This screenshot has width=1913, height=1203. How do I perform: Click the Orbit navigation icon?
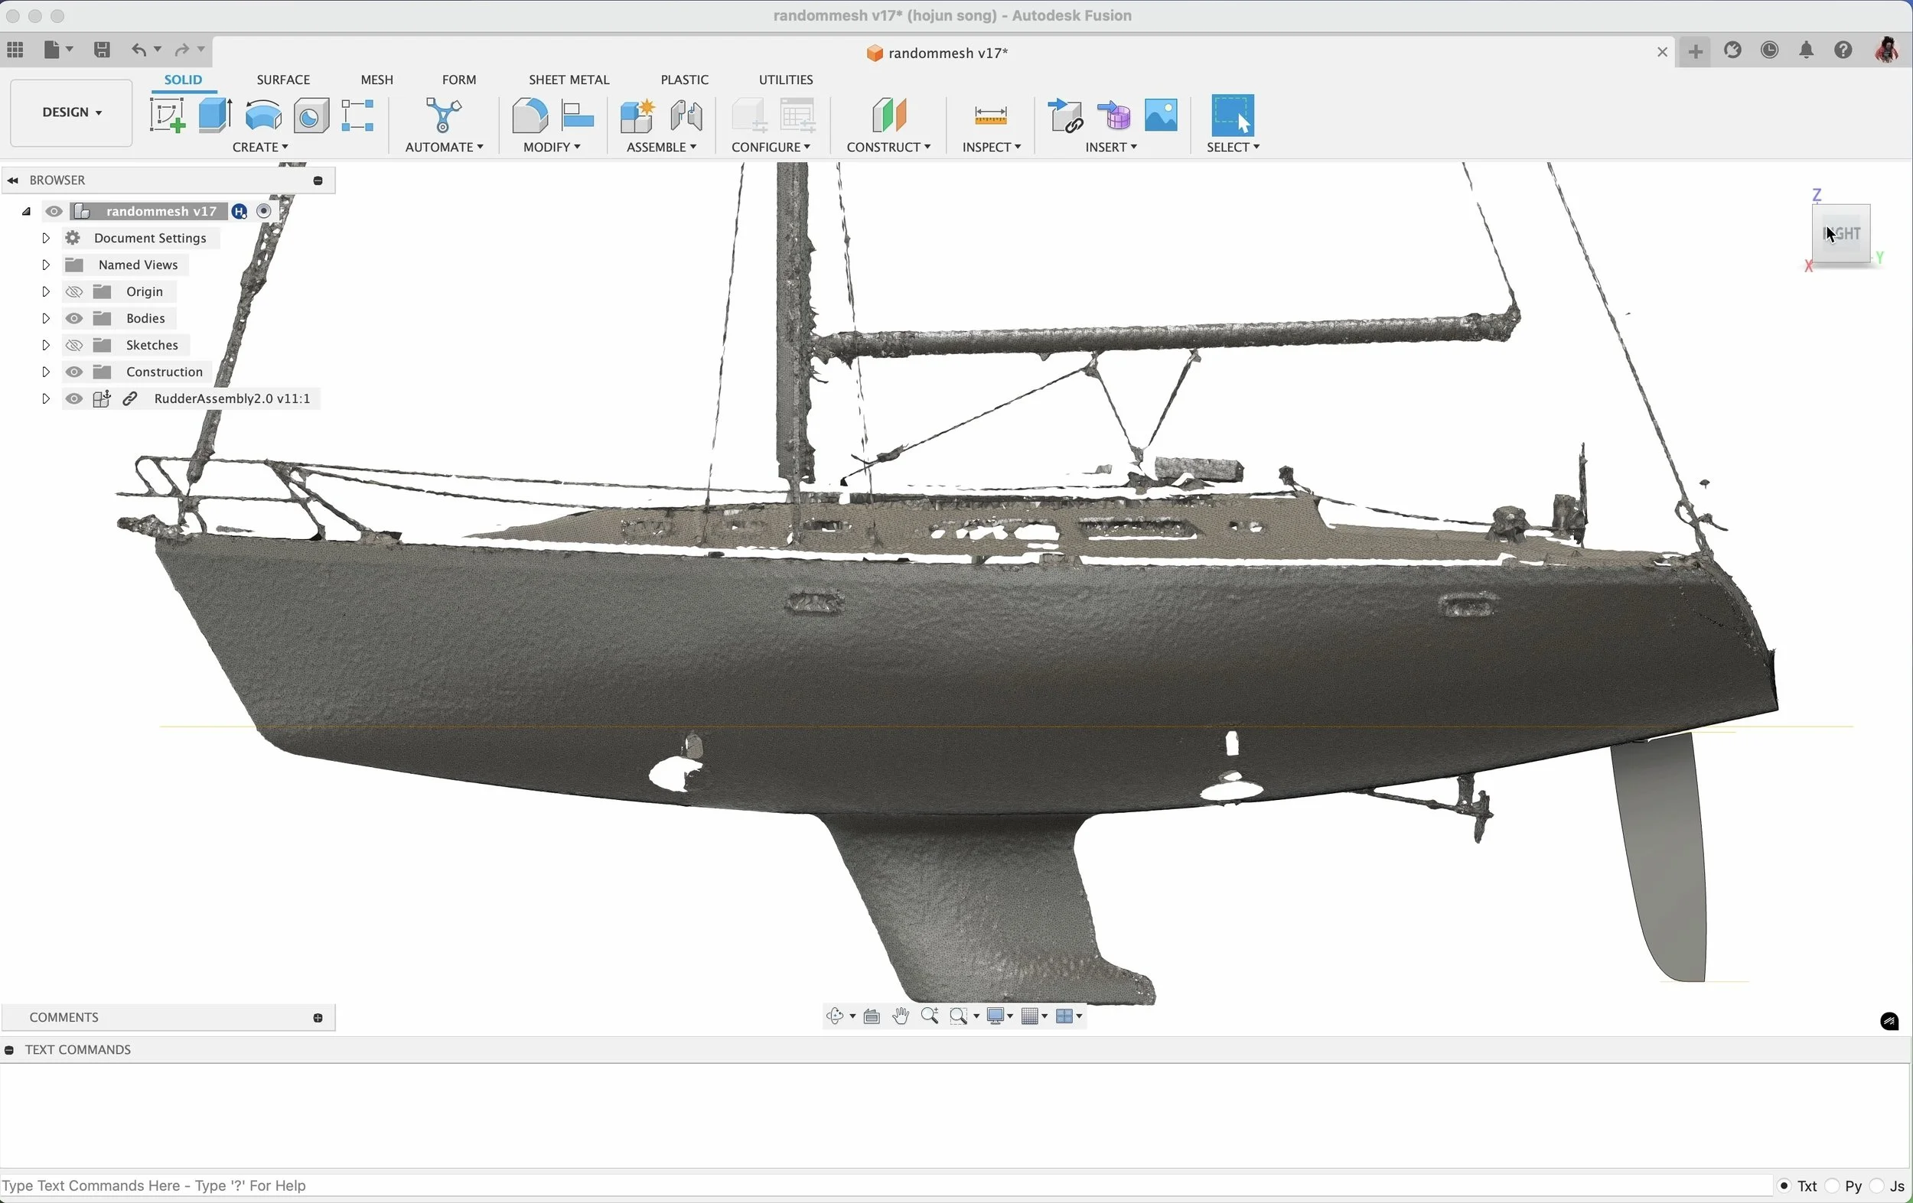pyautogui.click(x=835, y=1016)
